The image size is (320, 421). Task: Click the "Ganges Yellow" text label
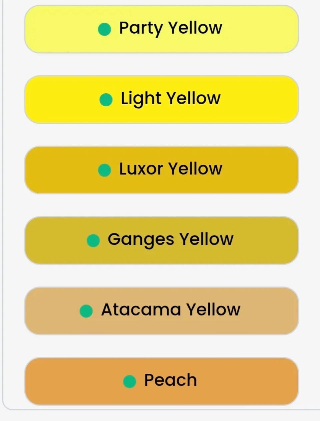coord(170,239)
